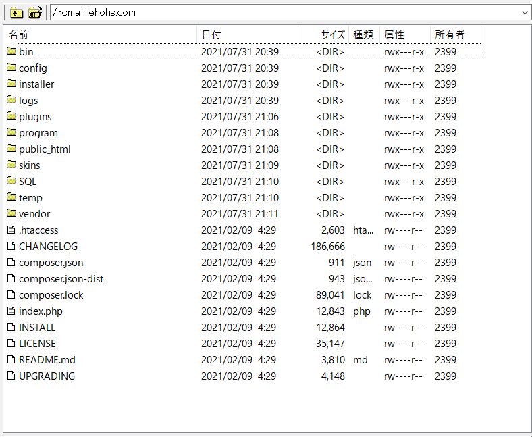This screenshot has width=532, height=437.
Task: Click the .htaccess size 2,603
Action: [x=333, y=230]
